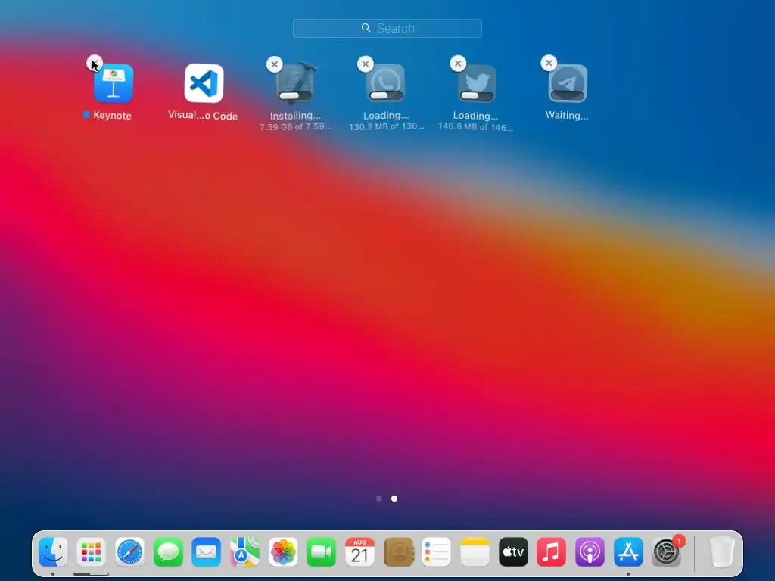775x581 pixels.
Task: Select the loading Twitter icon
Action: (x=477, y=83)
